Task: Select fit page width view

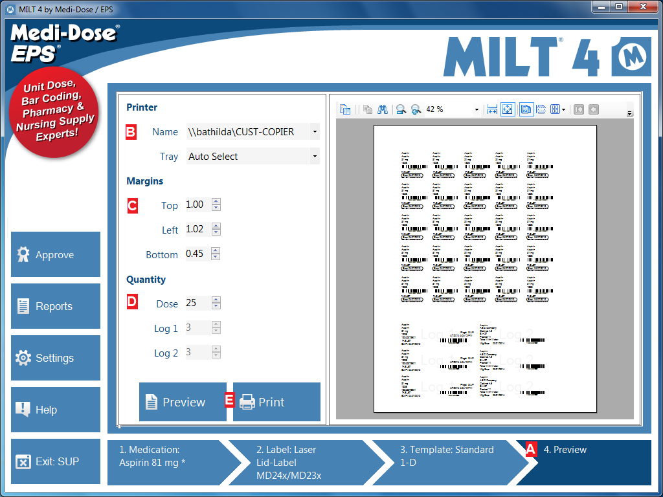Action: 492,109
